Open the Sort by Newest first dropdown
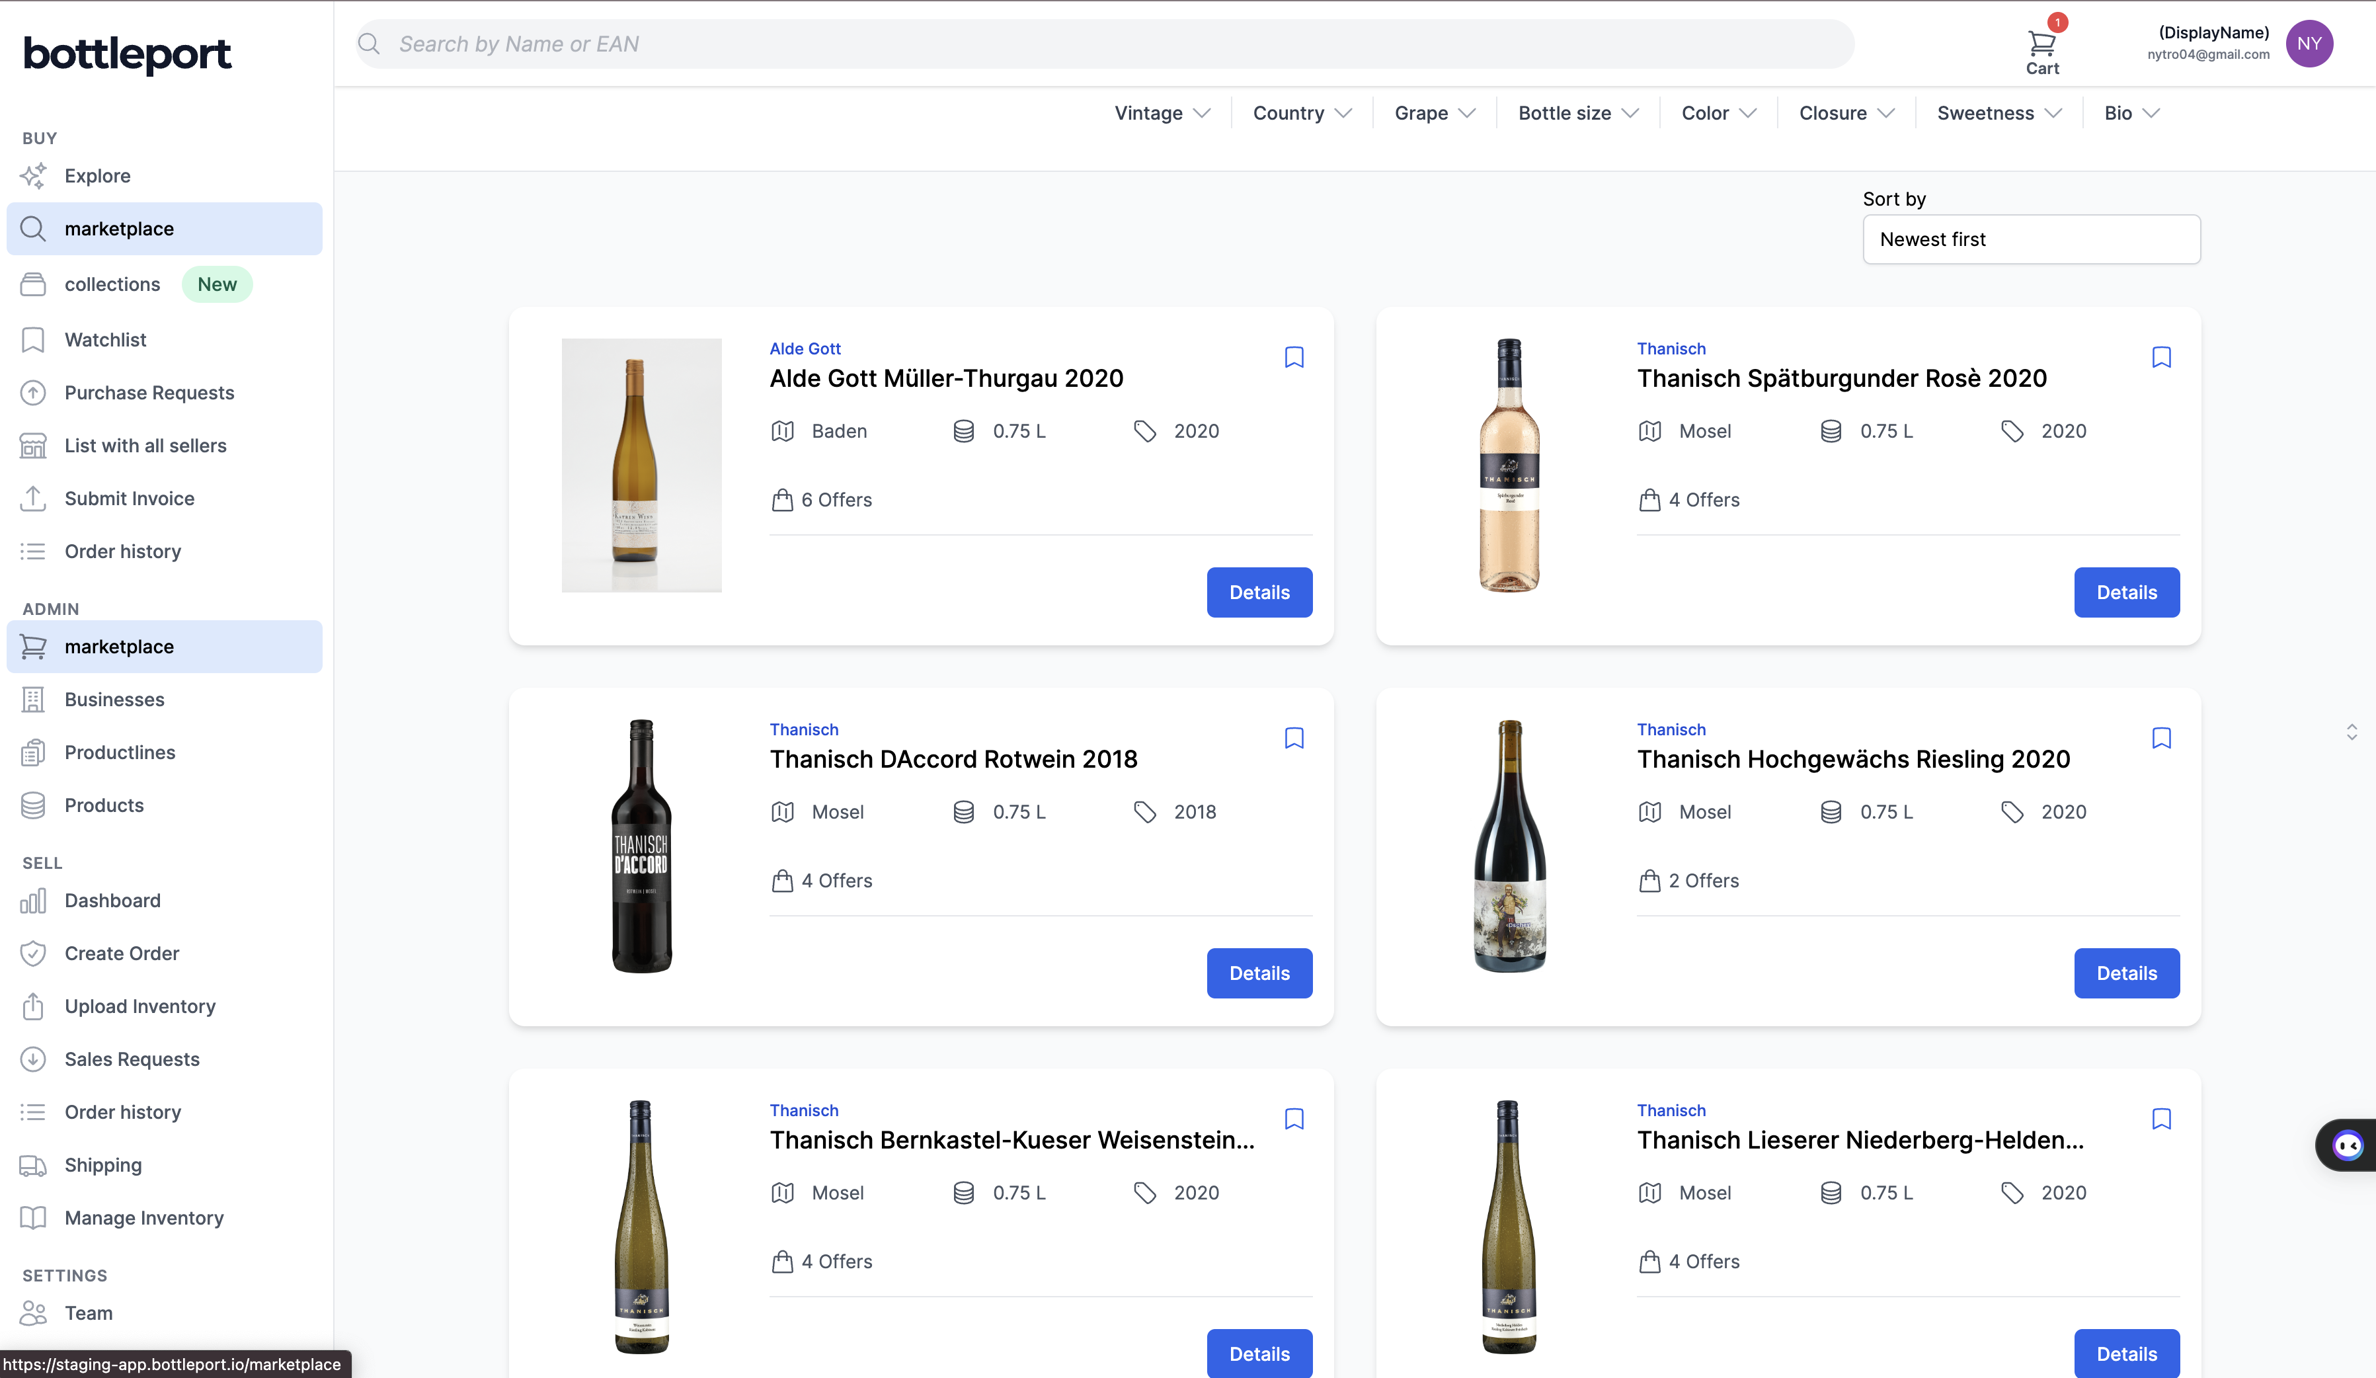The width and height of the screenshot is (2376, 1378). [2031, 239]
